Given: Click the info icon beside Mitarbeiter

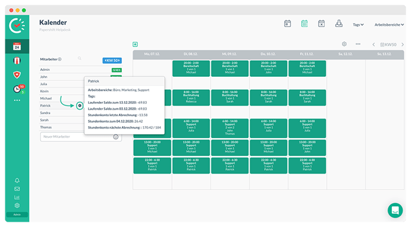Looking at the screenshot, I should (60, 59).
